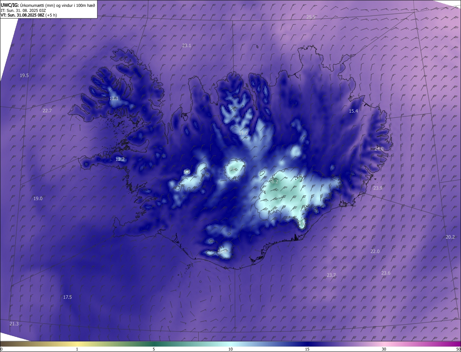Click the 10 tick on the color scale

coord(230,349)
